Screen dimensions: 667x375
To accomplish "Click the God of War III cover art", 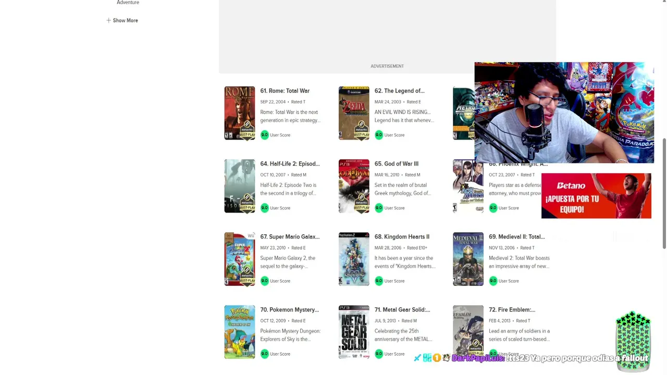I will click(x=354, y=186).
